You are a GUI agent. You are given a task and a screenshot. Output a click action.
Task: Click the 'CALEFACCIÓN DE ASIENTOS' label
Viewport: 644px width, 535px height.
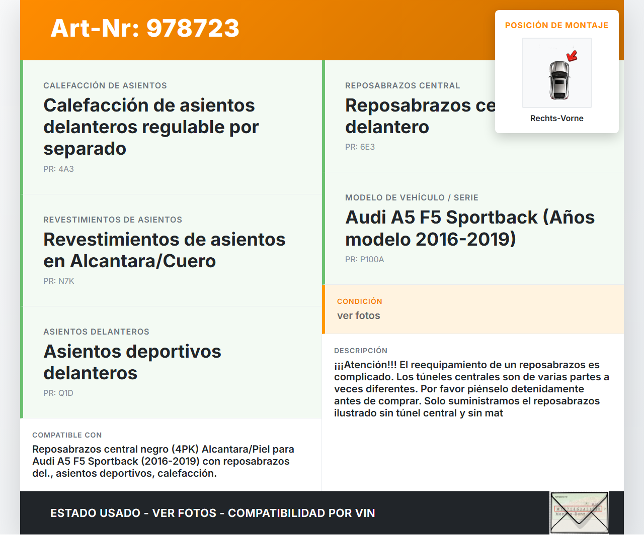pos(105,86)
